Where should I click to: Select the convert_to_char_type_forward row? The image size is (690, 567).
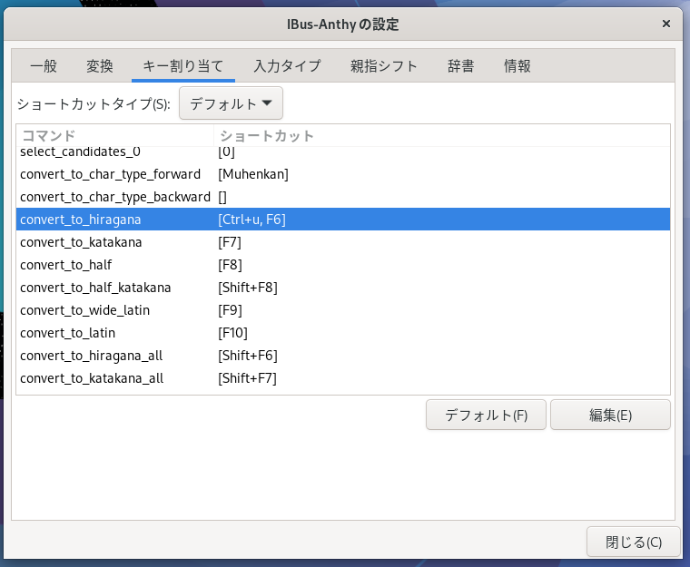pyautogui.click(x=343, y=174)
